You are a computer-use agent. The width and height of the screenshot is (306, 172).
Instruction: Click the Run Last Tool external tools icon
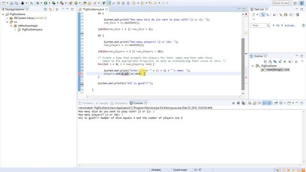click(x=62, y=3)
